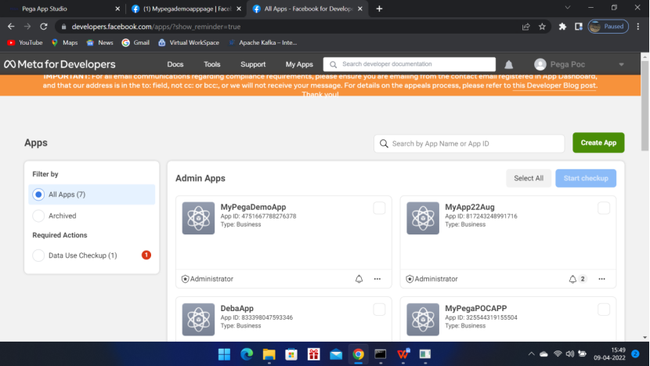Focus Search by App Name or App ID

tap(469, 143)
